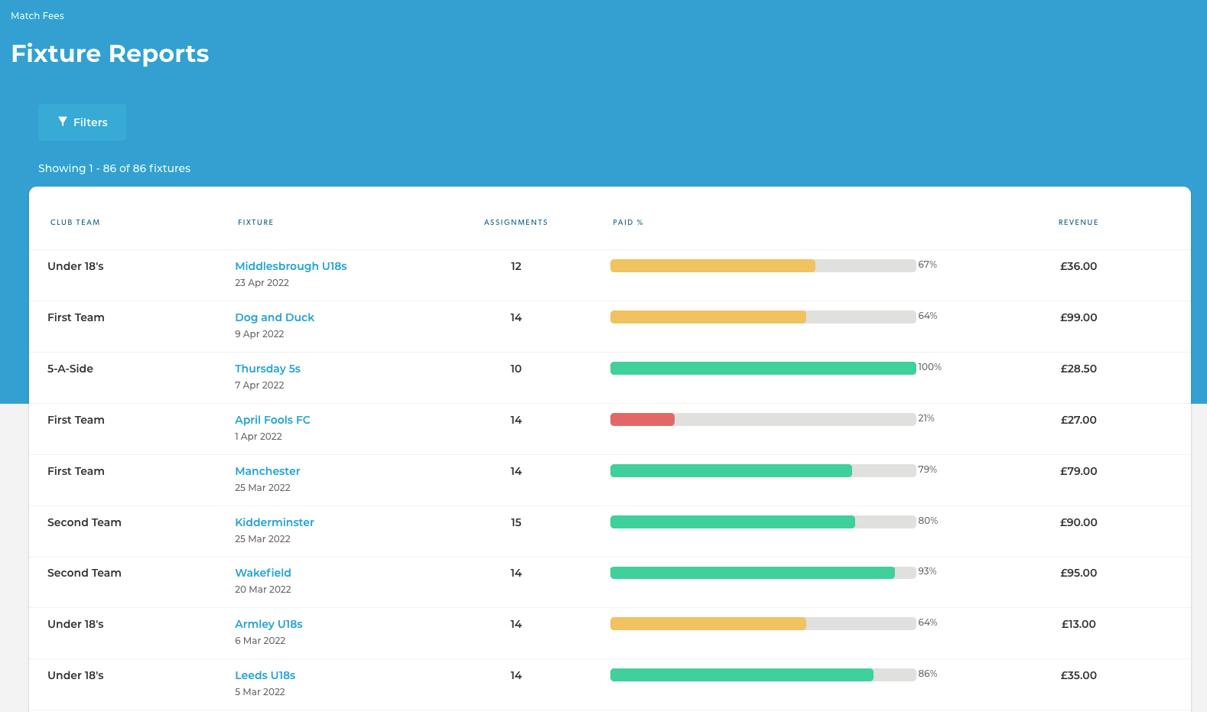1207x712 pixels.
Task: Click the Club Team column header
Action: click(x=75, y=223)
